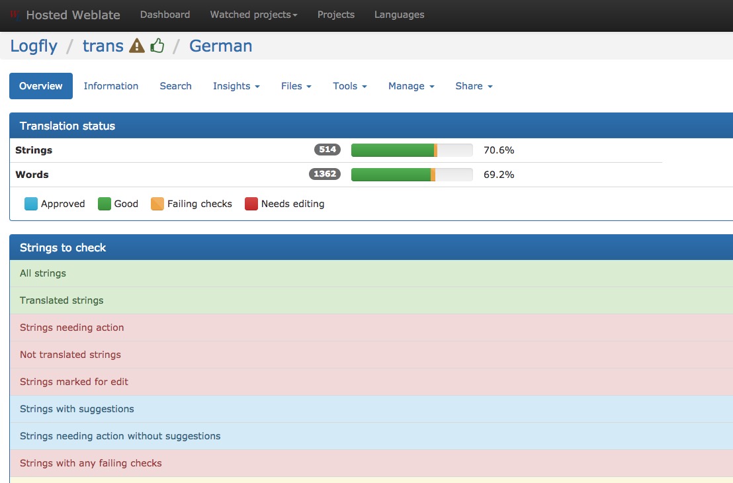Screen dimensions: 733x483
Task: Open Languages in the top bar
Action: 399,15
